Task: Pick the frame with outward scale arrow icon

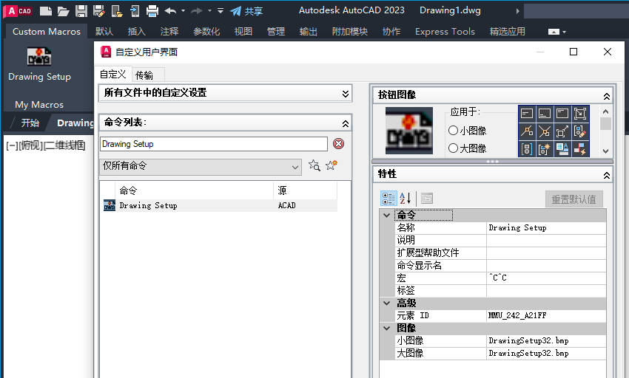Action: 562,131
